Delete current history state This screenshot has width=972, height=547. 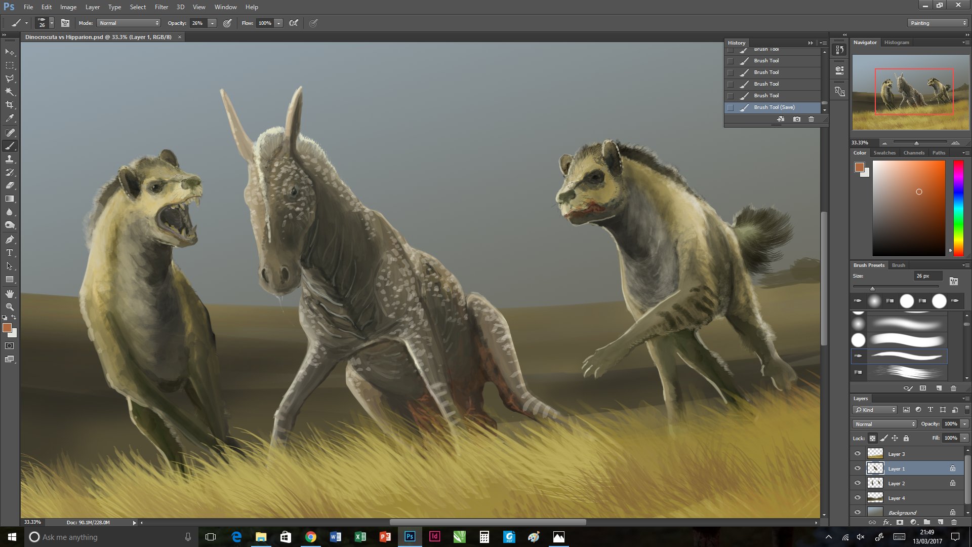pyautogui.click(x=811, y=119)
